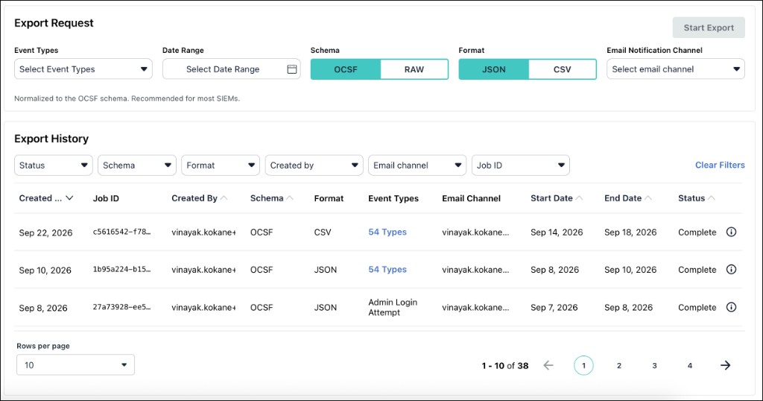Expand the Email channel filter dropdown

pyautogui.click(x=417, y=165)
